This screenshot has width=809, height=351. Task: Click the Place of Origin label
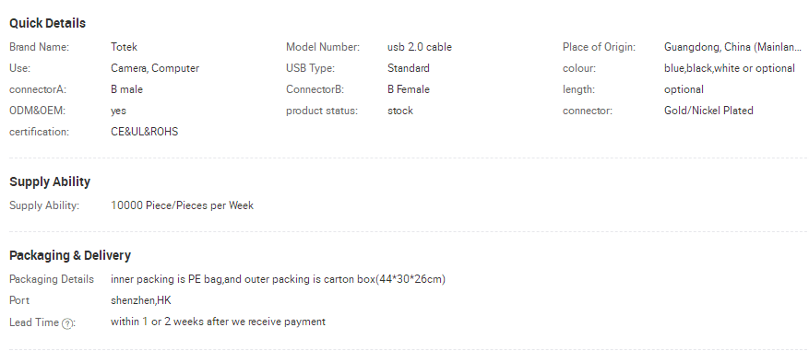click(599, 47)
